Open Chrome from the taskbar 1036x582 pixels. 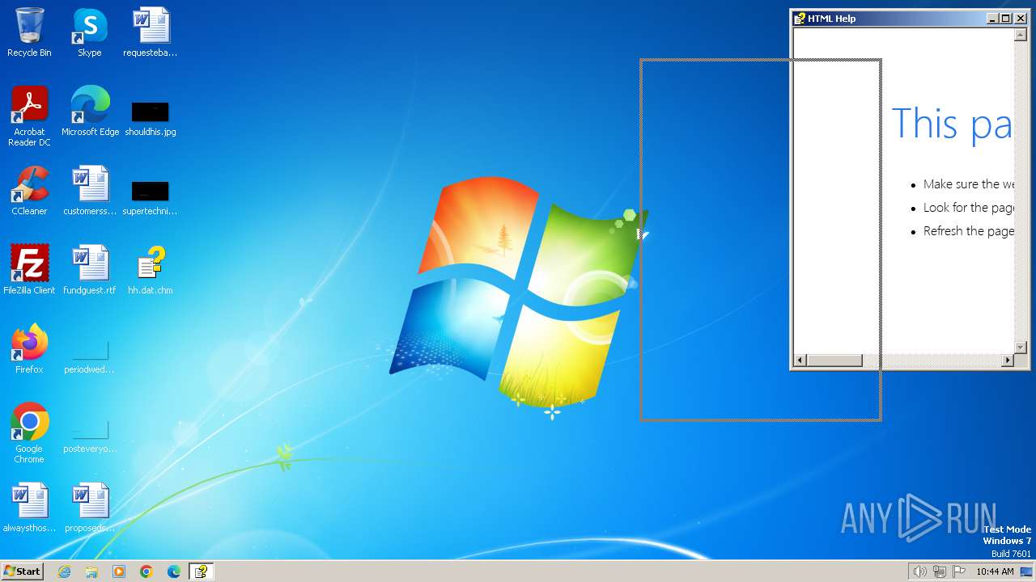pyautogui.click(x=146, y=571)
